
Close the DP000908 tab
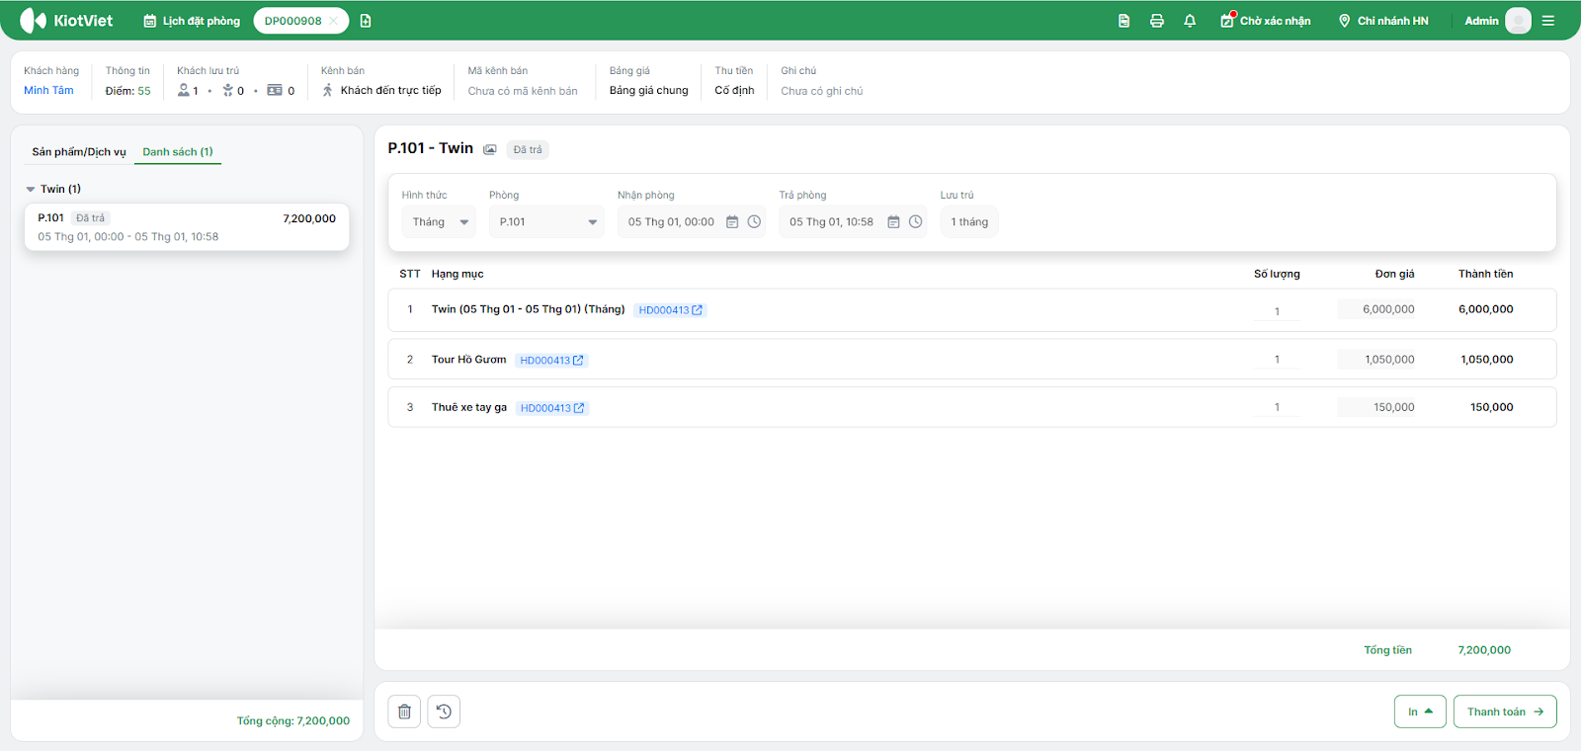[334, 21]
